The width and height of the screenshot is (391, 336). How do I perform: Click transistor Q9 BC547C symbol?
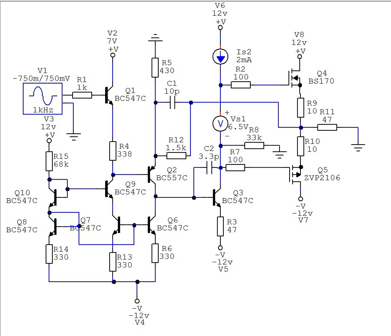coord(109,189)
